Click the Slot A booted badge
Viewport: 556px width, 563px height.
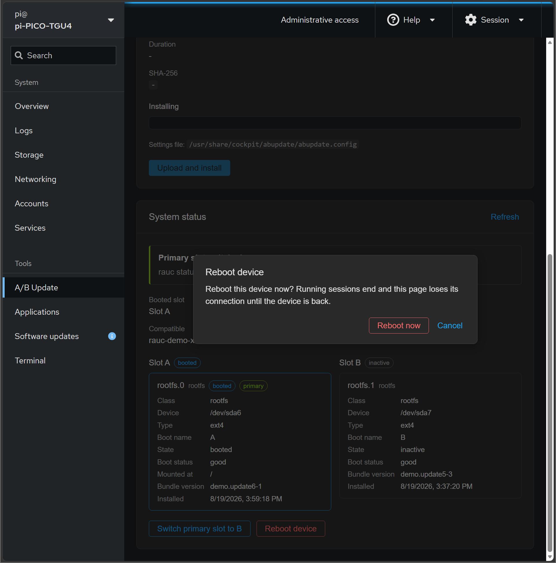point(187,362)
